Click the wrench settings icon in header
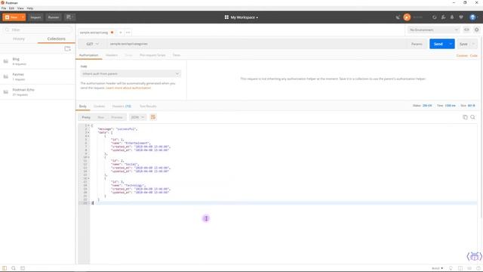 point(443,17)
